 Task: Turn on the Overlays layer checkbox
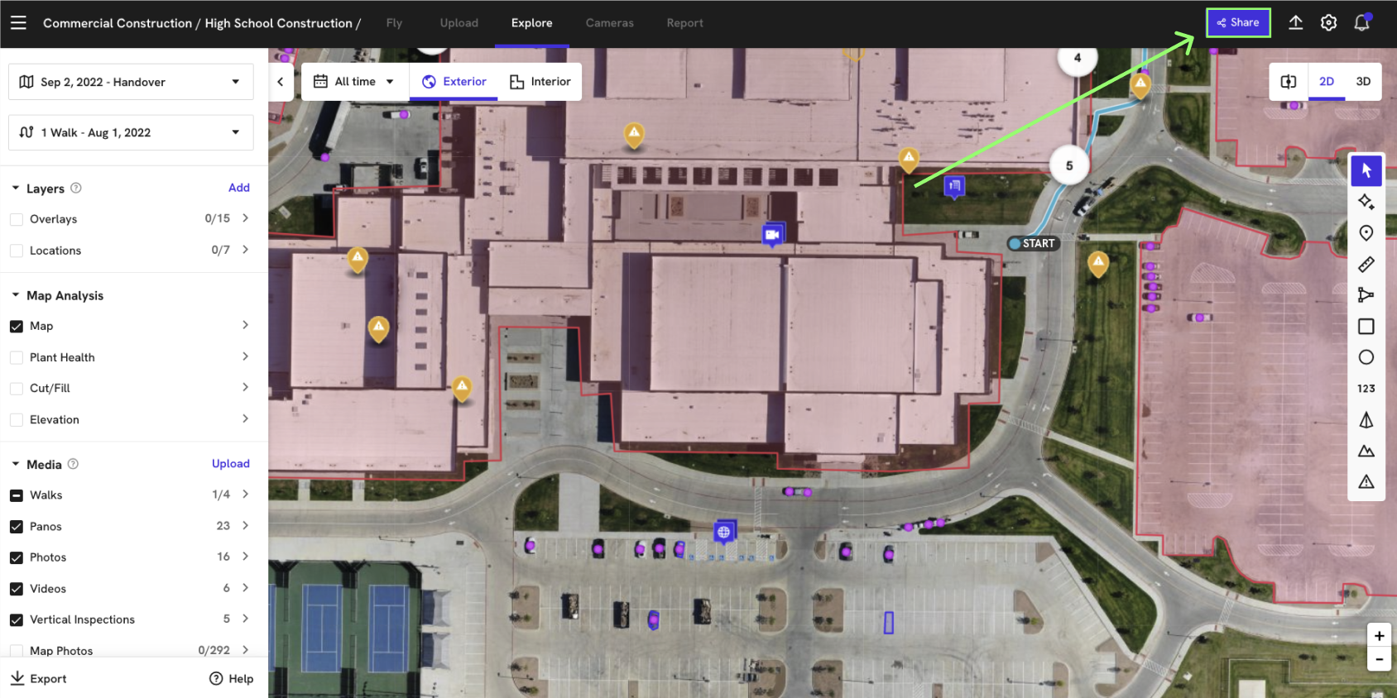pos(17,219)
